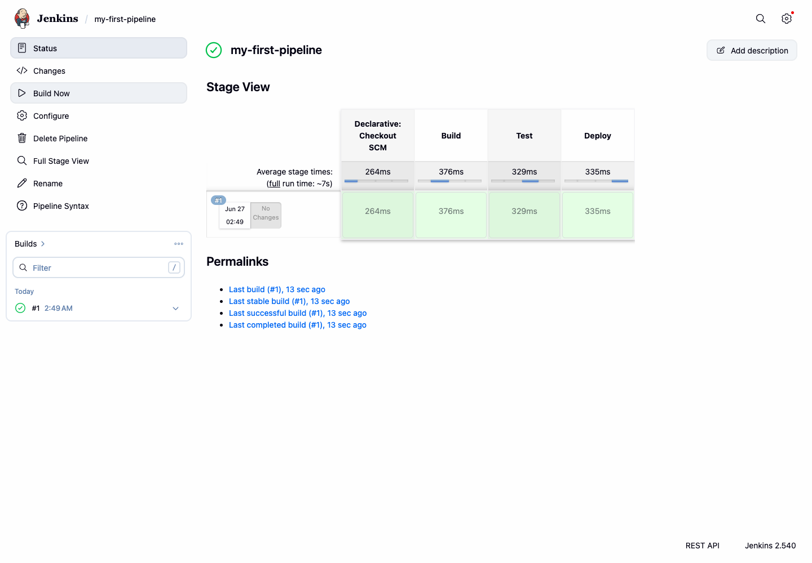The height and width of the screenshot is (563, 812).
Task: Click the magnifier icon in the builds filter
Action: coord(23,267)
